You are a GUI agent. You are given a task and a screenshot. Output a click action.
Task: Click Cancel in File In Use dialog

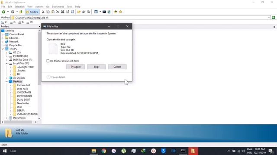point(117,67)
